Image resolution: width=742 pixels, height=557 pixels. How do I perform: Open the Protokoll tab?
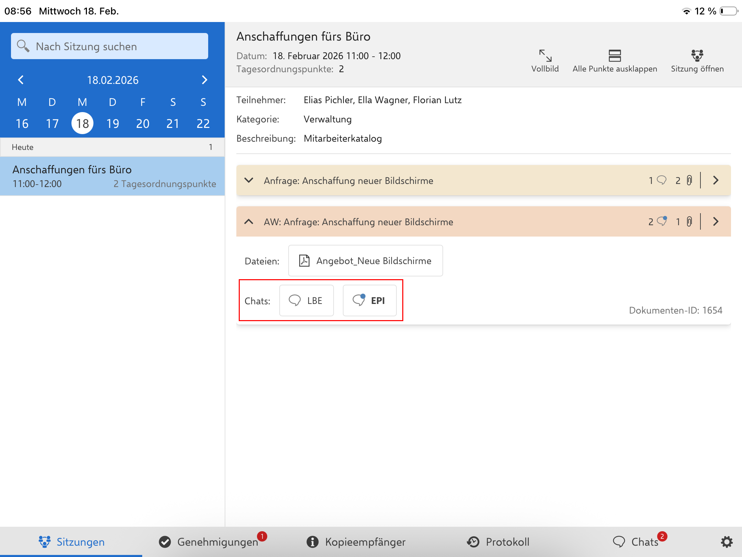tap(498, 542)
